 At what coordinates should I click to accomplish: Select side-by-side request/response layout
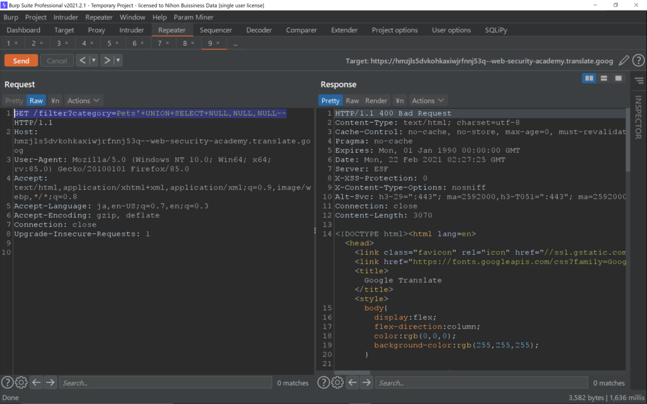(589, 79)
